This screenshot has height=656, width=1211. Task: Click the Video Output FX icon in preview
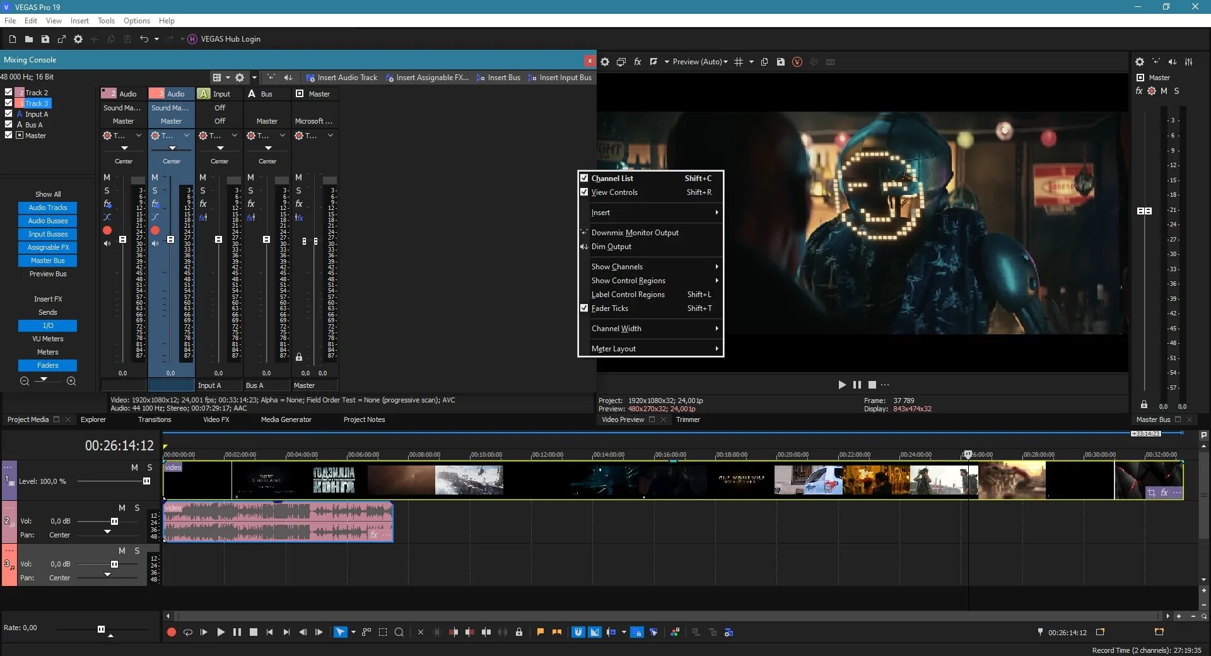click(638, 62)
